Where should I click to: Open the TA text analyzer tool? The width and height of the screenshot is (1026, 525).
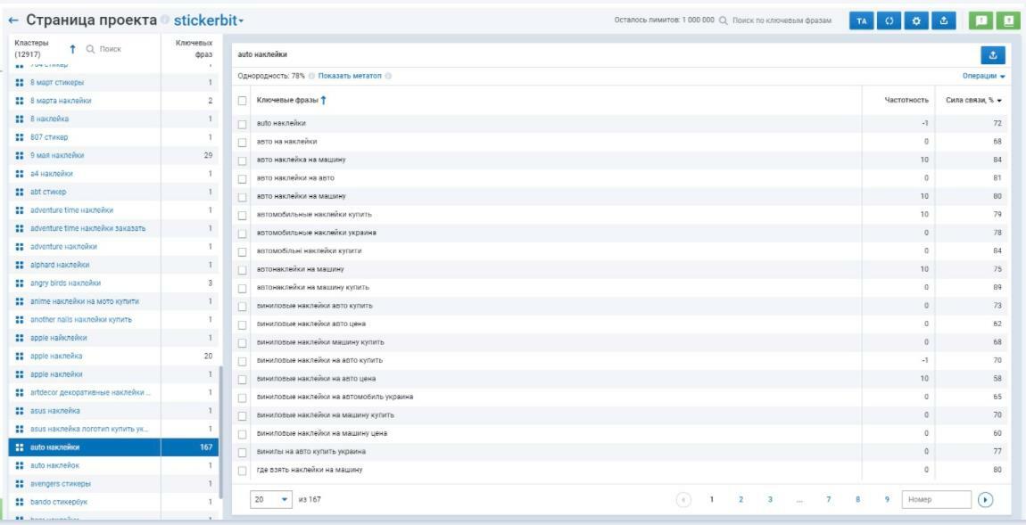click(x=863, y=17)
